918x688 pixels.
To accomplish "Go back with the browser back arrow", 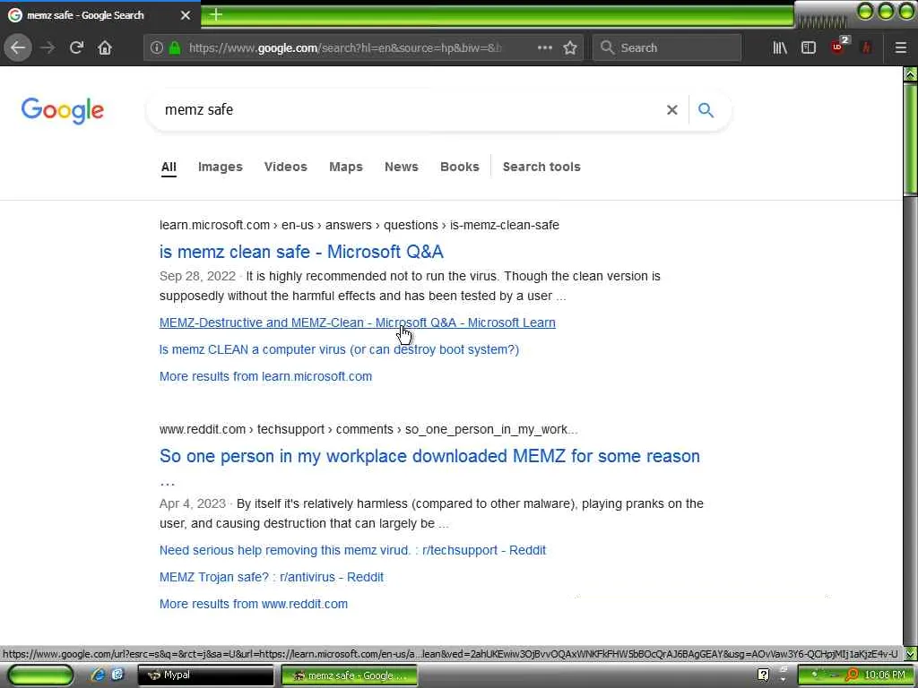I will point(18,47).
